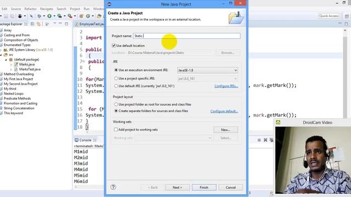Click the Open Type toolbar icon

pos(99,16)
